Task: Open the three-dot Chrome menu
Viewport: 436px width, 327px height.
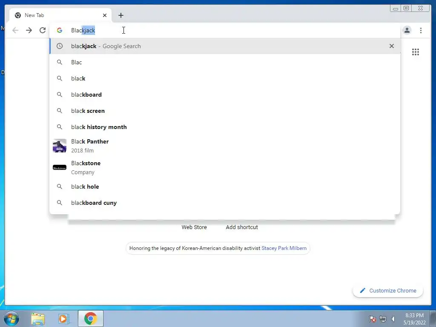Action: click(421, 30)
